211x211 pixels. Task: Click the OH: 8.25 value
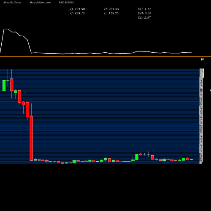pos(144,14)
